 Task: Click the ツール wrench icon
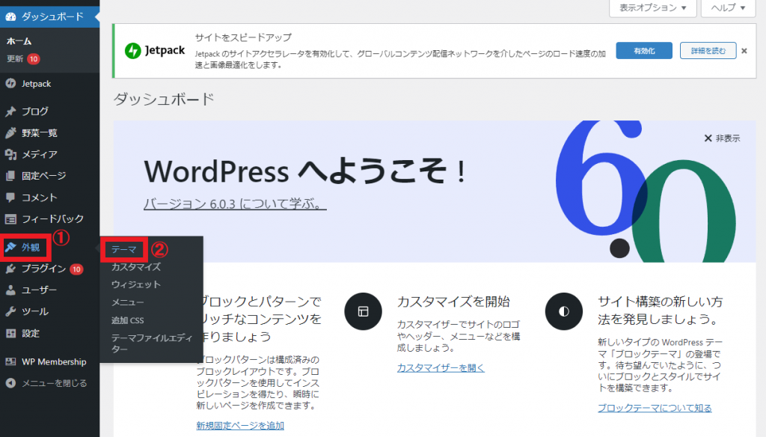pyautogui.click(x=10, y=312)
